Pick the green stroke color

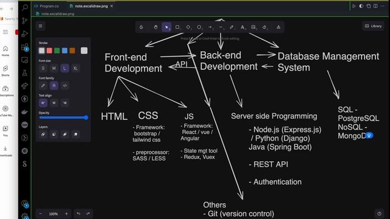point(57,50)
